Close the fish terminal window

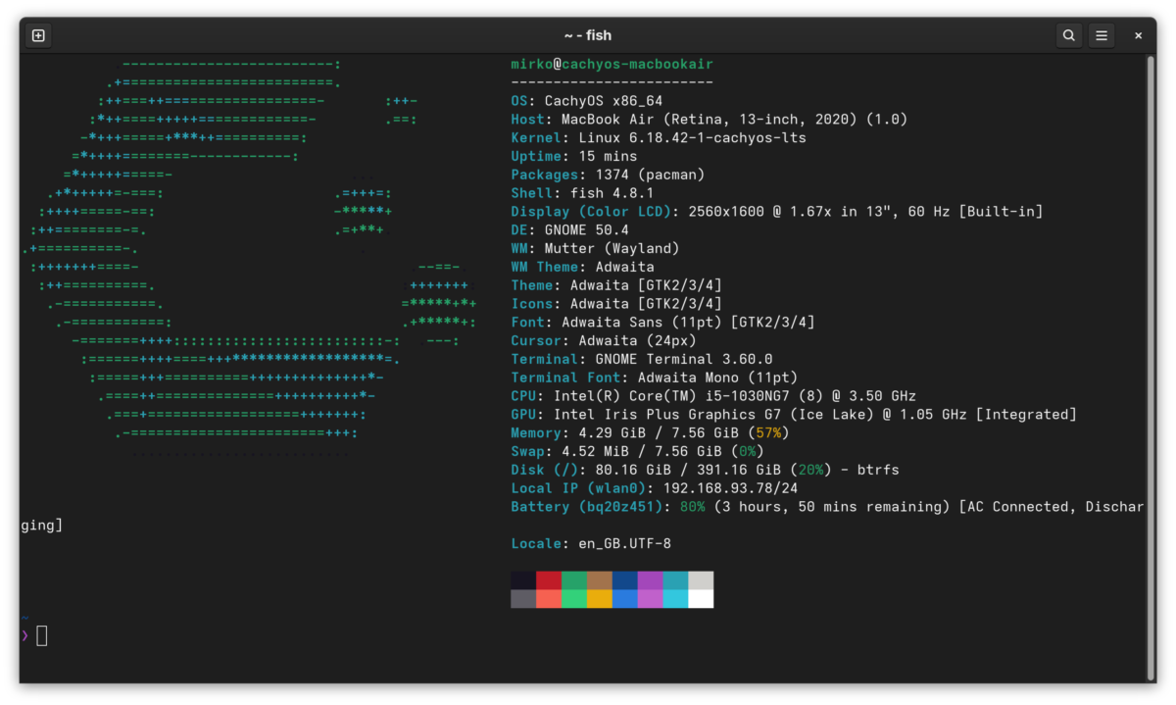(x=1138, y=35)
